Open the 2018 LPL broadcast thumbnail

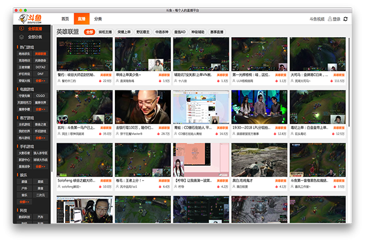point(259,107)
